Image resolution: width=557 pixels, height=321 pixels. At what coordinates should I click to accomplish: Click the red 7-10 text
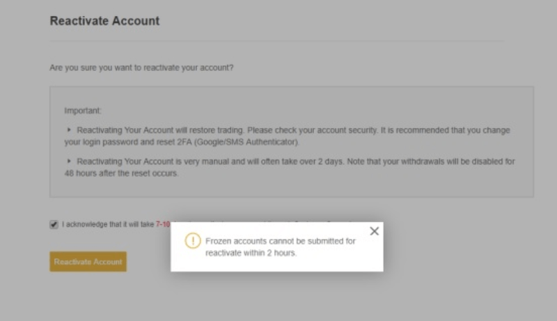163,224
